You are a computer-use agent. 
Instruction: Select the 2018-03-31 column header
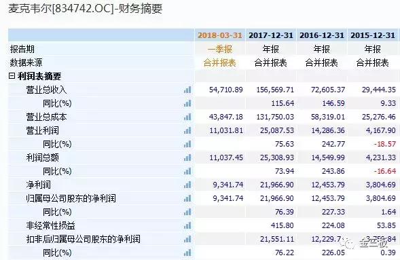(220, 35)
